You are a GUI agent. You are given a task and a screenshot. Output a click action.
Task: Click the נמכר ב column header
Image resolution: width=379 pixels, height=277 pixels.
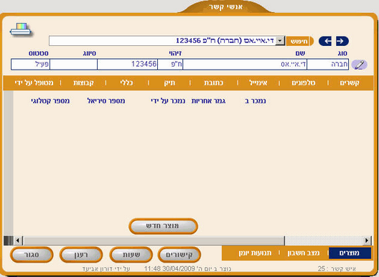[256, 101]
